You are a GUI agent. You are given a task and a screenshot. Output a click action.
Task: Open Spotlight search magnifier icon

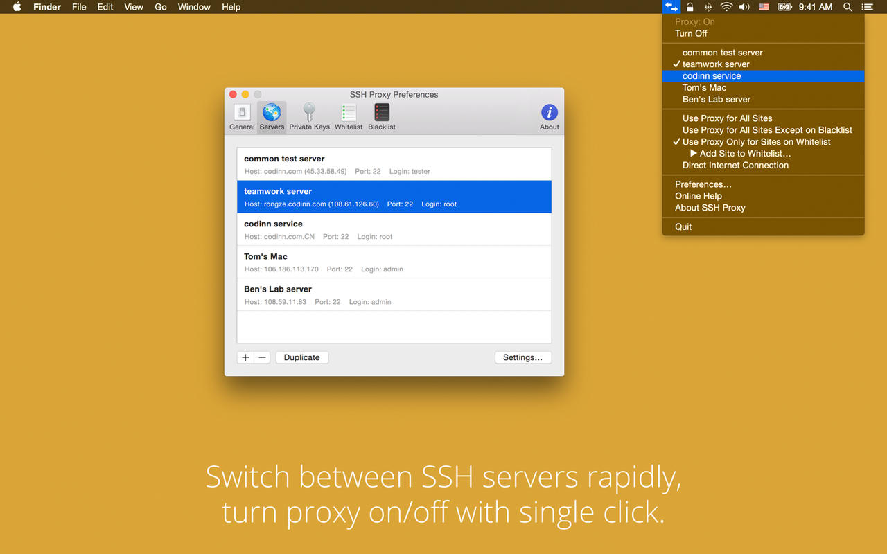click(x=848, y=7)
